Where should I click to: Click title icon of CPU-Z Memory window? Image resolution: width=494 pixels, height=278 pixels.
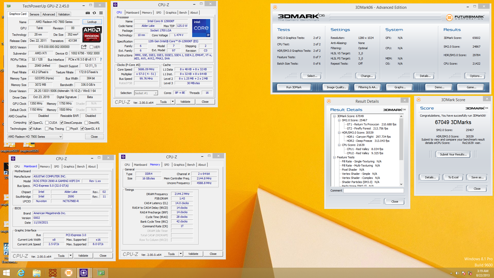123,157
